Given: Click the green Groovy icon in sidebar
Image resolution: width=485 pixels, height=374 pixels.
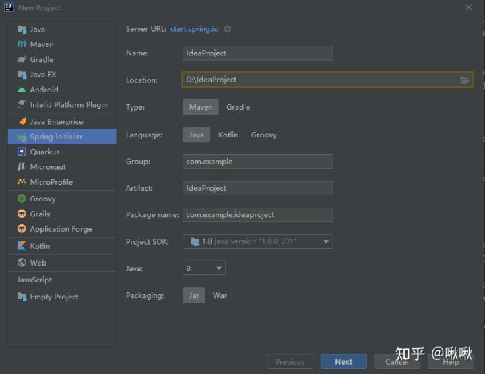Looking at the screenshot, I should (22, 198).
